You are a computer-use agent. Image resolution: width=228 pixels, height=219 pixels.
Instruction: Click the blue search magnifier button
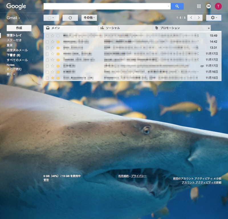[177, 6]
